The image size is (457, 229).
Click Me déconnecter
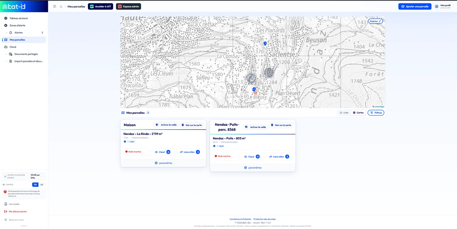tap(15, 212)
